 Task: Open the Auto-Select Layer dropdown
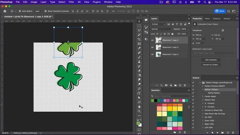38,11
